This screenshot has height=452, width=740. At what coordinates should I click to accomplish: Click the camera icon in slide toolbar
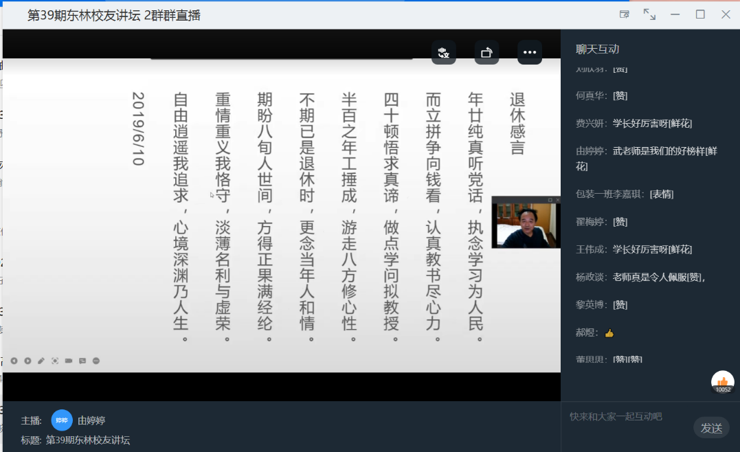[x=69, y=361]
